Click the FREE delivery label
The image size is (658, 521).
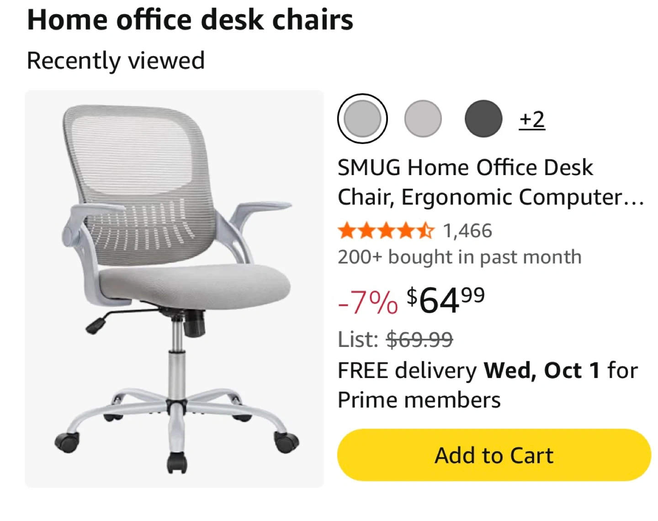point(407,371)
